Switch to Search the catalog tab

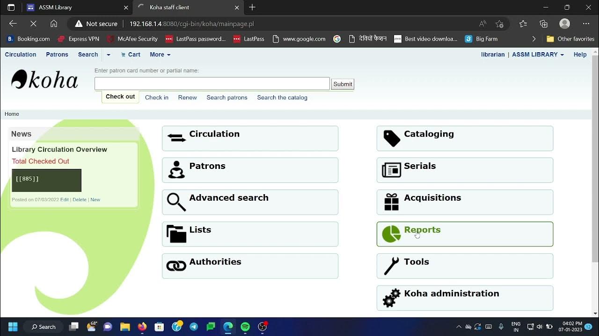pos(282,98)
